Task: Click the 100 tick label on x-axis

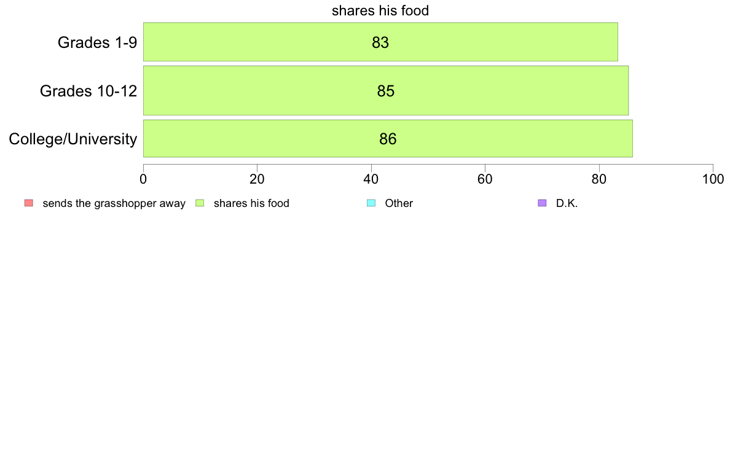Action: (713, 179)
